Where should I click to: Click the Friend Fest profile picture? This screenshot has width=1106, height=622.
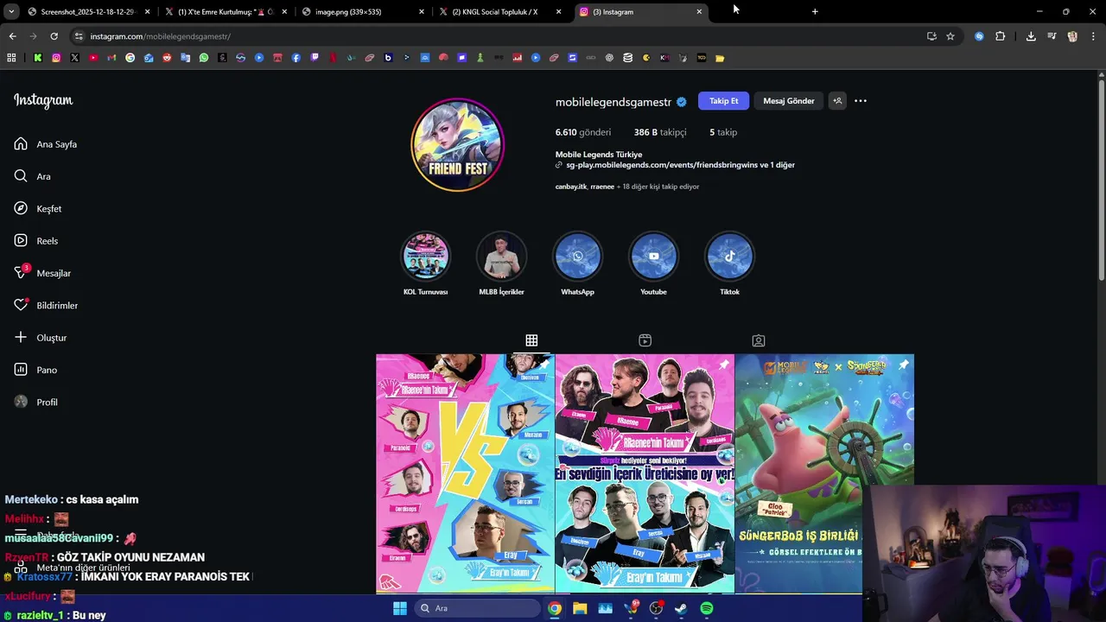457,144
